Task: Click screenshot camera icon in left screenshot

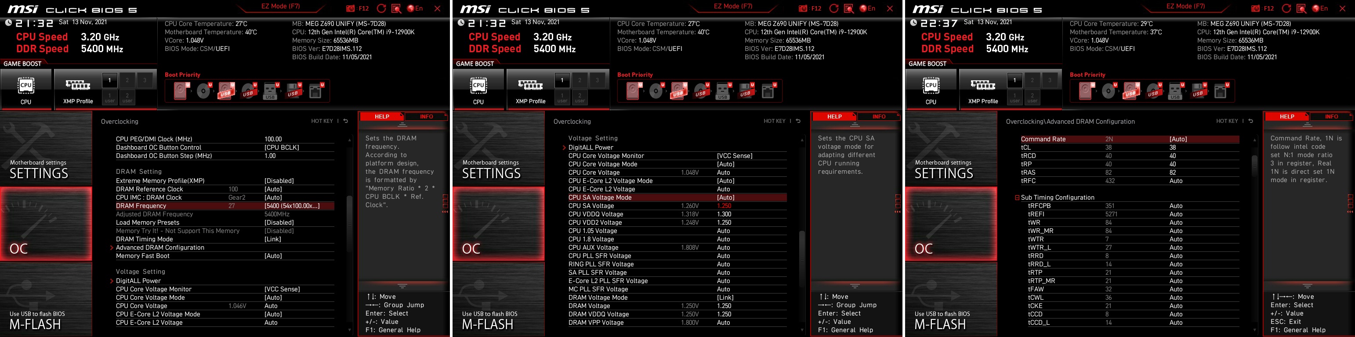Action: (x=350, y=8)
